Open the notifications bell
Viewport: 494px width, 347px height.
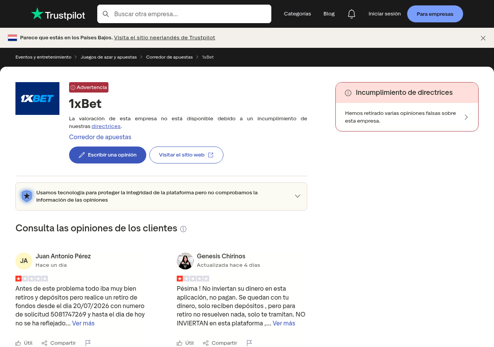pos(352,14)
